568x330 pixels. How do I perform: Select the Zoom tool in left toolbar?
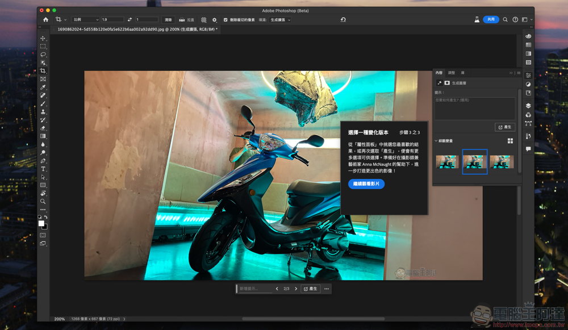pos(43,202)
